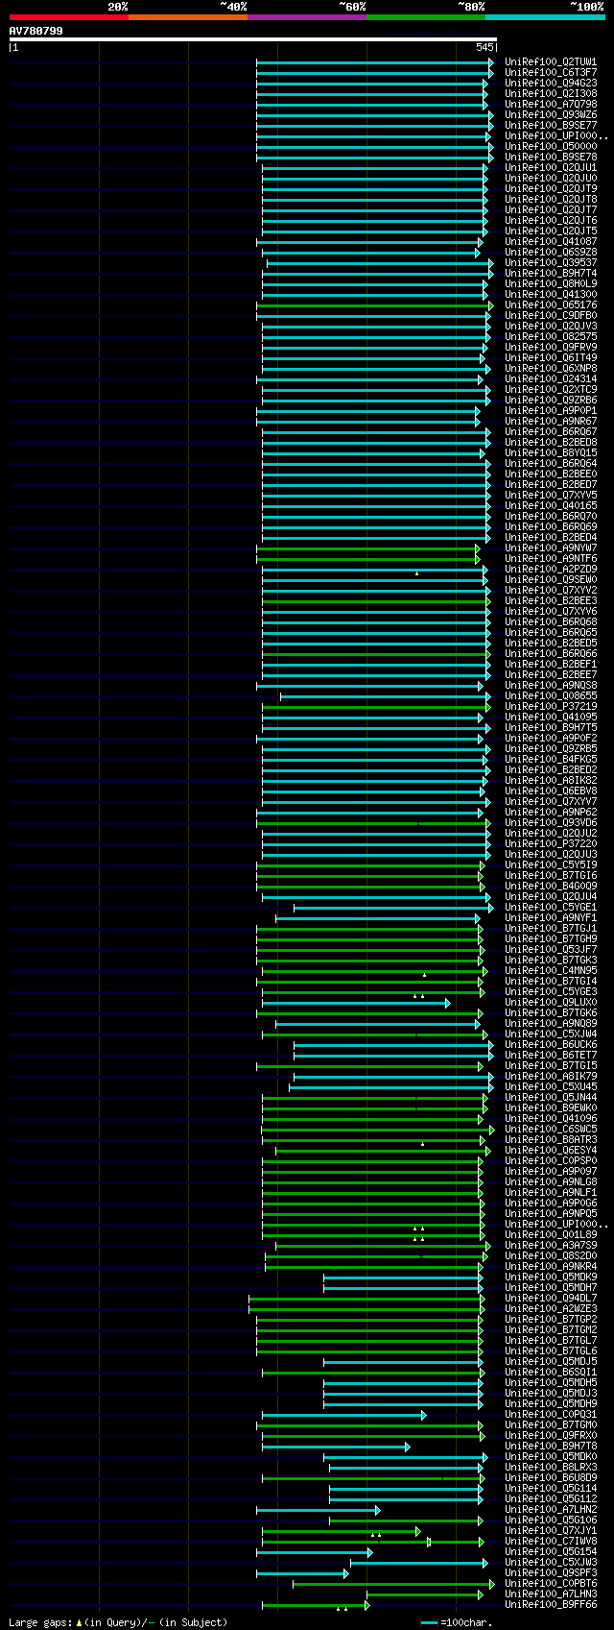Click hit label UniRef100_O65176
This screenshot has height=1630, width=614.
point(551,304)
